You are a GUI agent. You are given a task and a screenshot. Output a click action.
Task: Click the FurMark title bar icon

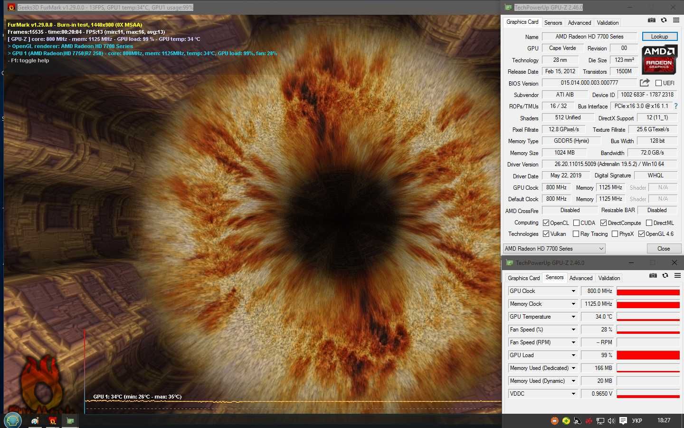coord(11,7)
